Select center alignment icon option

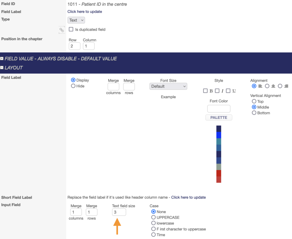[267, 86]
